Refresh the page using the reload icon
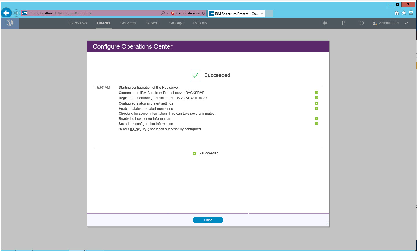The height and width of the screenshot is (251, 417). click(203, 13)
